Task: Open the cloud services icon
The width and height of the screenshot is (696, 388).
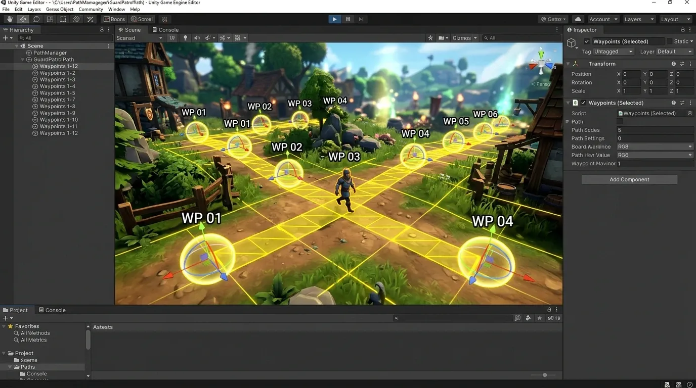Action: point(578,19)
